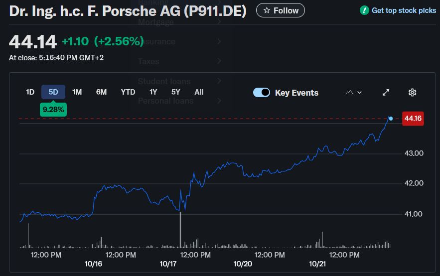
Task: Expand chart to full screen
Action: [386, 93]
